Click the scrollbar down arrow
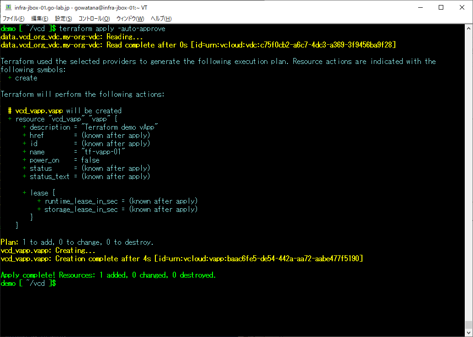The width and height of the screenshot is (473, 337). (x=468, y=333)
